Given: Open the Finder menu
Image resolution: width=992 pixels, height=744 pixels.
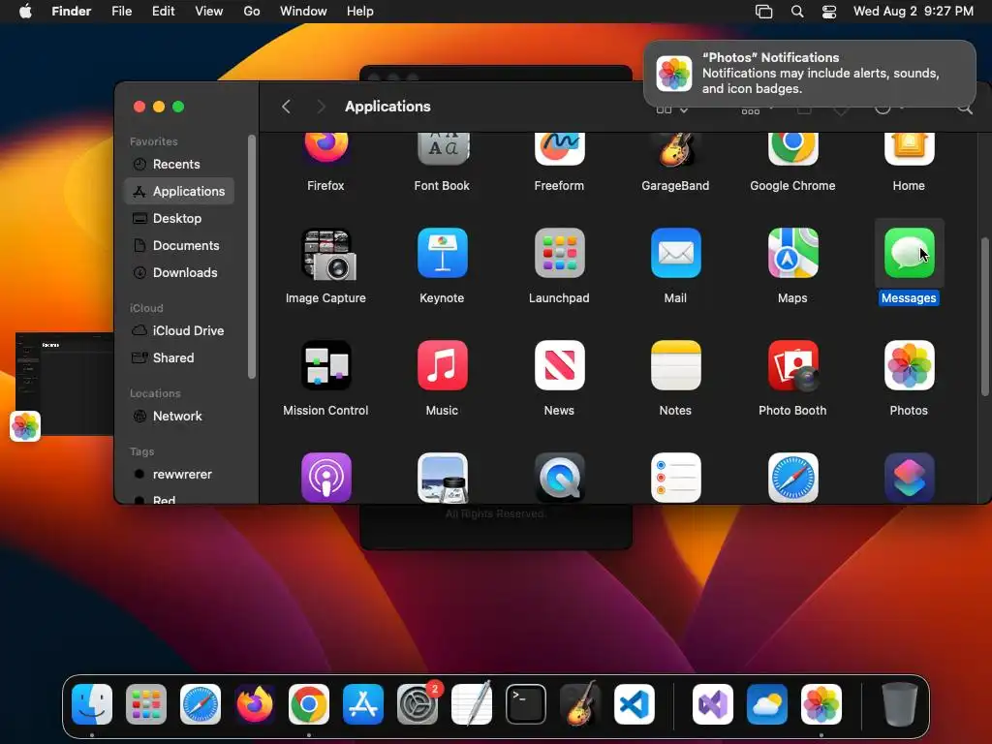Looking at the screenshot, I should pos(72,12).
